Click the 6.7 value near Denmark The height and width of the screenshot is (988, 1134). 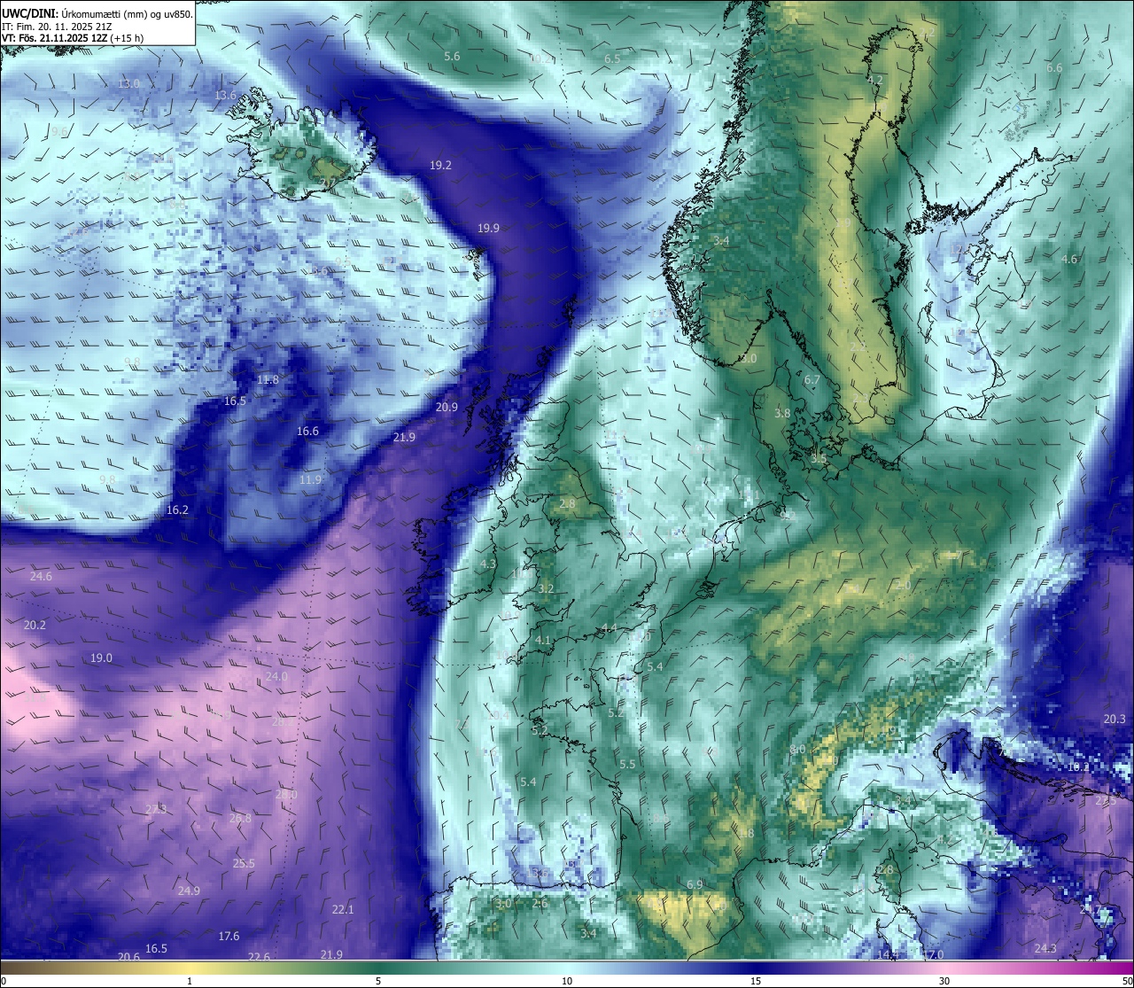point(812,380)
